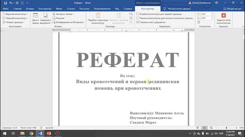Click Закрыть окно колонтитулов
Image resolution: width=245 pixels, height=137 pixels.
click(x=223, y=18)
